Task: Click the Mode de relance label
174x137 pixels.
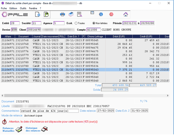Action: click(x=12, y=115)
